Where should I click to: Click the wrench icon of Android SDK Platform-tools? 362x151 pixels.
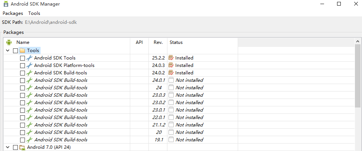pyautogui.click(x=29, y=65)
